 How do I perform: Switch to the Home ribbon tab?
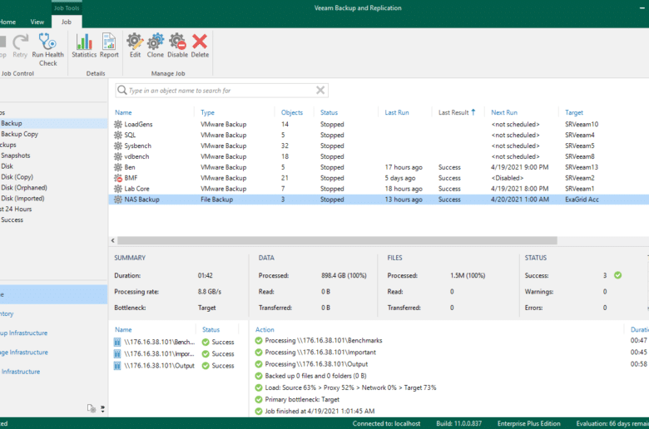(7, 22)
